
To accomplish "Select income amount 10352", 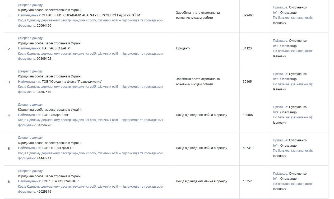I will click(x=247, y=181).
